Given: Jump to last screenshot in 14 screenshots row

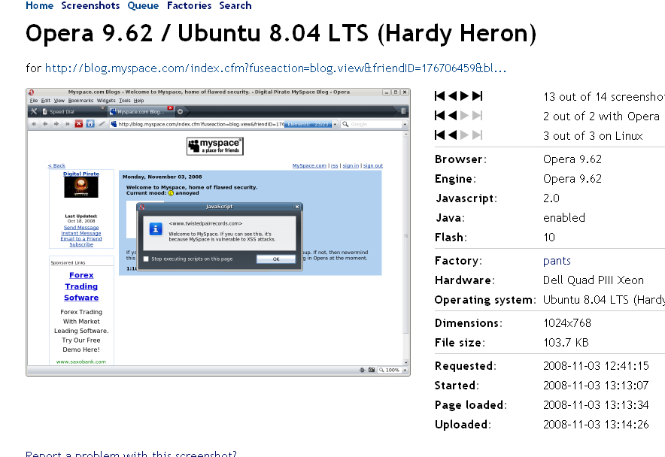Looking at the screenshot, I should (x=478, y=96).
